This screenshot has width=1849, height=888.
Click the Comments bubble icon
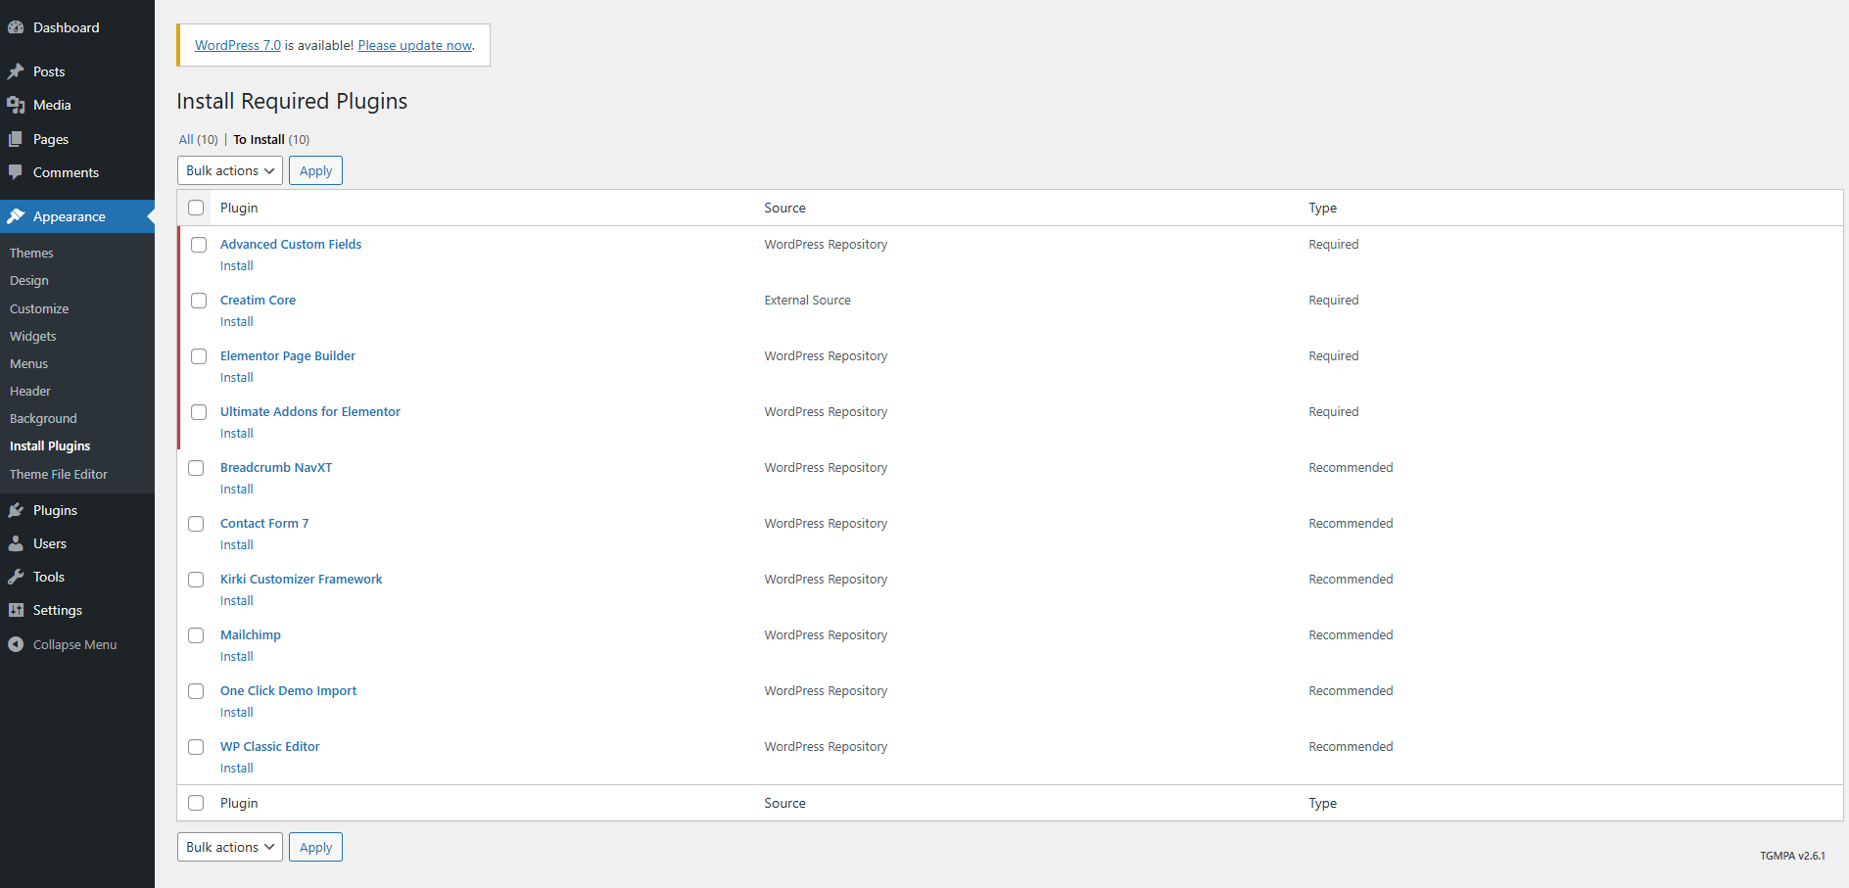pyautogui.click(x=16, y=172)
